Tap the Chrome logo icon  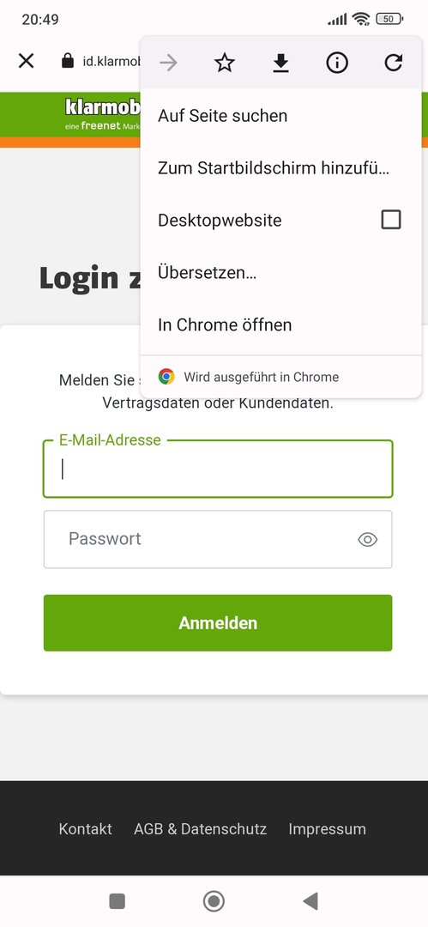(x=166, y=377)
